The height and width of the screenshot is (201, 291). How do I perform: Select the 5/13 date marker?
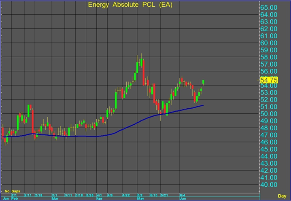pos(154,195)
